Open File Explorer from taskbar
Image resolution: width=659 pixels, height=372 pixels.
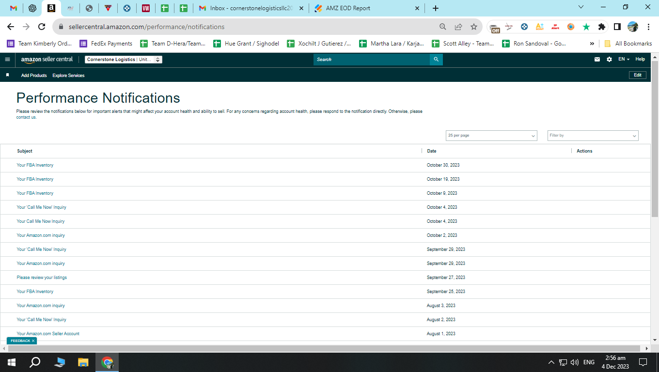tap(83, 362)
